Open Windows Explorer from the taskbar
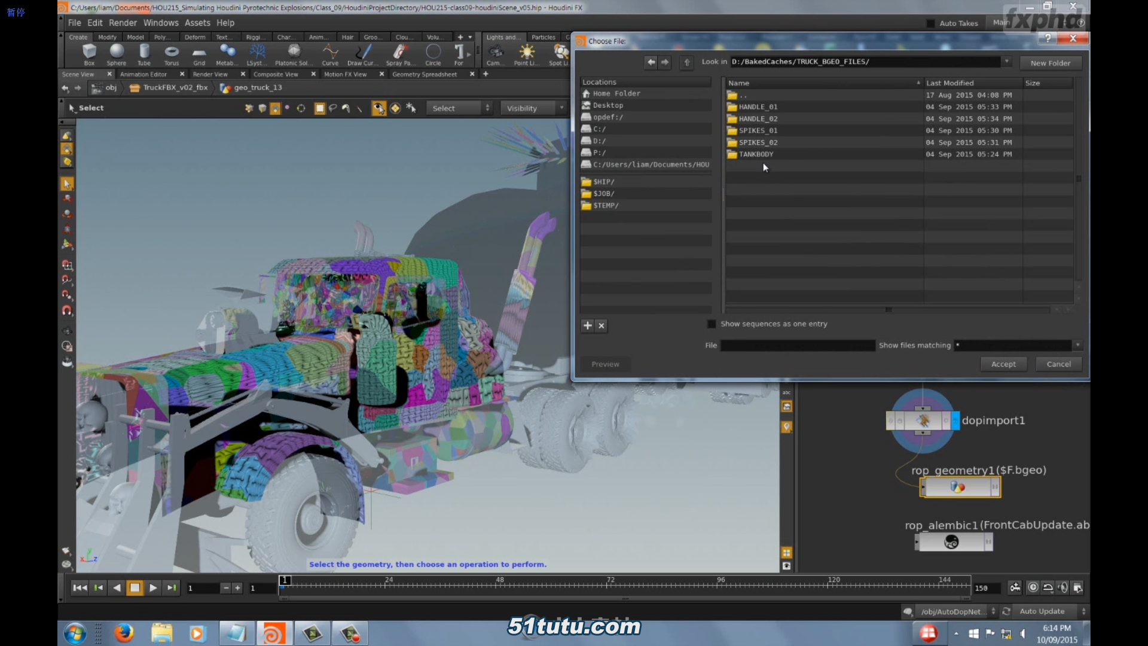 [x=161, y=633]
